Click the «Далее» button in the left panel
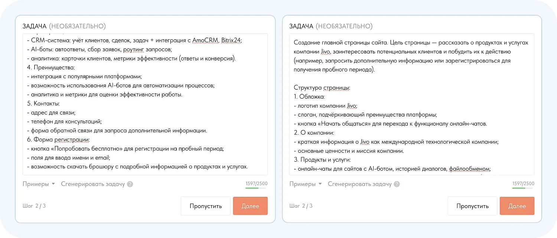The image size is (557, 238). 250,206
